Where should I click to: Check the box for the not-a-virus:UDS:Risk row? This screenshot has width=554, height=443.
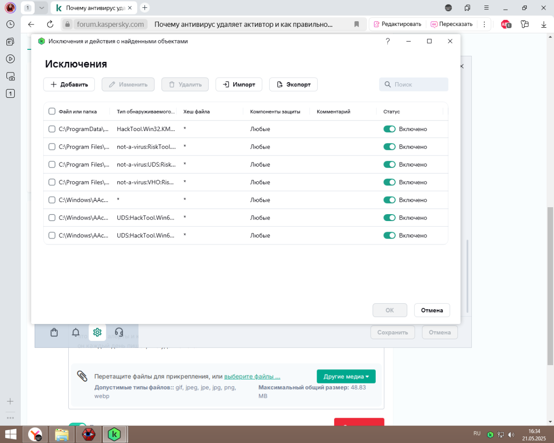(52, 164)
